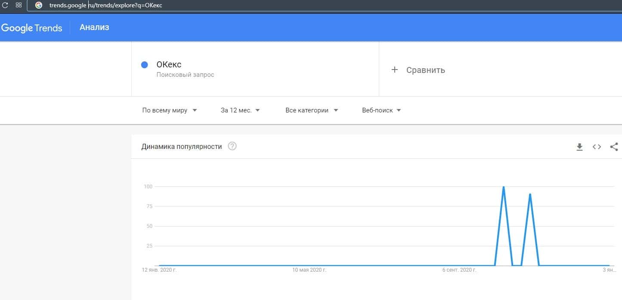Go to the Google Trends home logo
The width and height of the screenshot is (622, 300).
[32, 28]
